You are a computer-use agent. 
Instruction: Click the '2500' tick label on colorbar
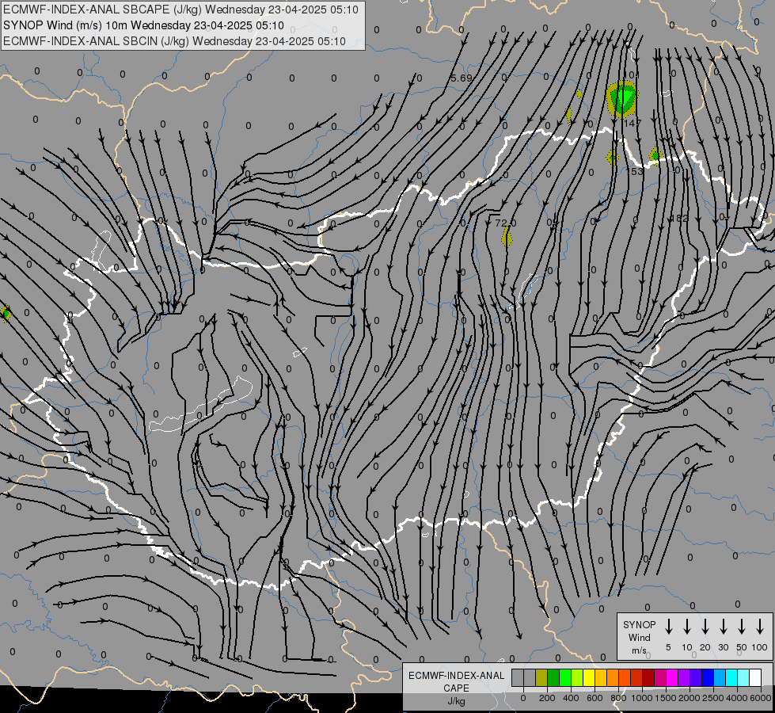[x=713, y=698]
